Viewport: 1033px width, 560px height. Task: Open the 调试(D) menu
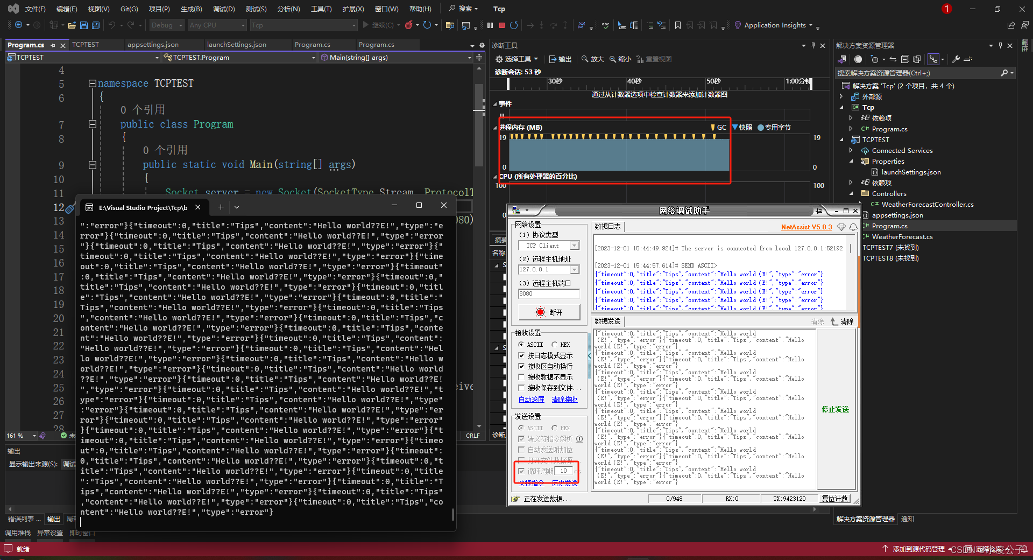[224, 9]
